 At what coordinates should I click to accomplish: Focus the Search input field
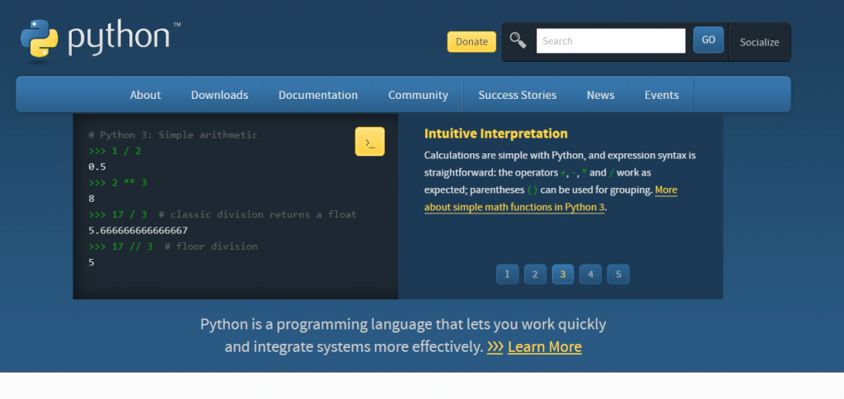[610, 40]
